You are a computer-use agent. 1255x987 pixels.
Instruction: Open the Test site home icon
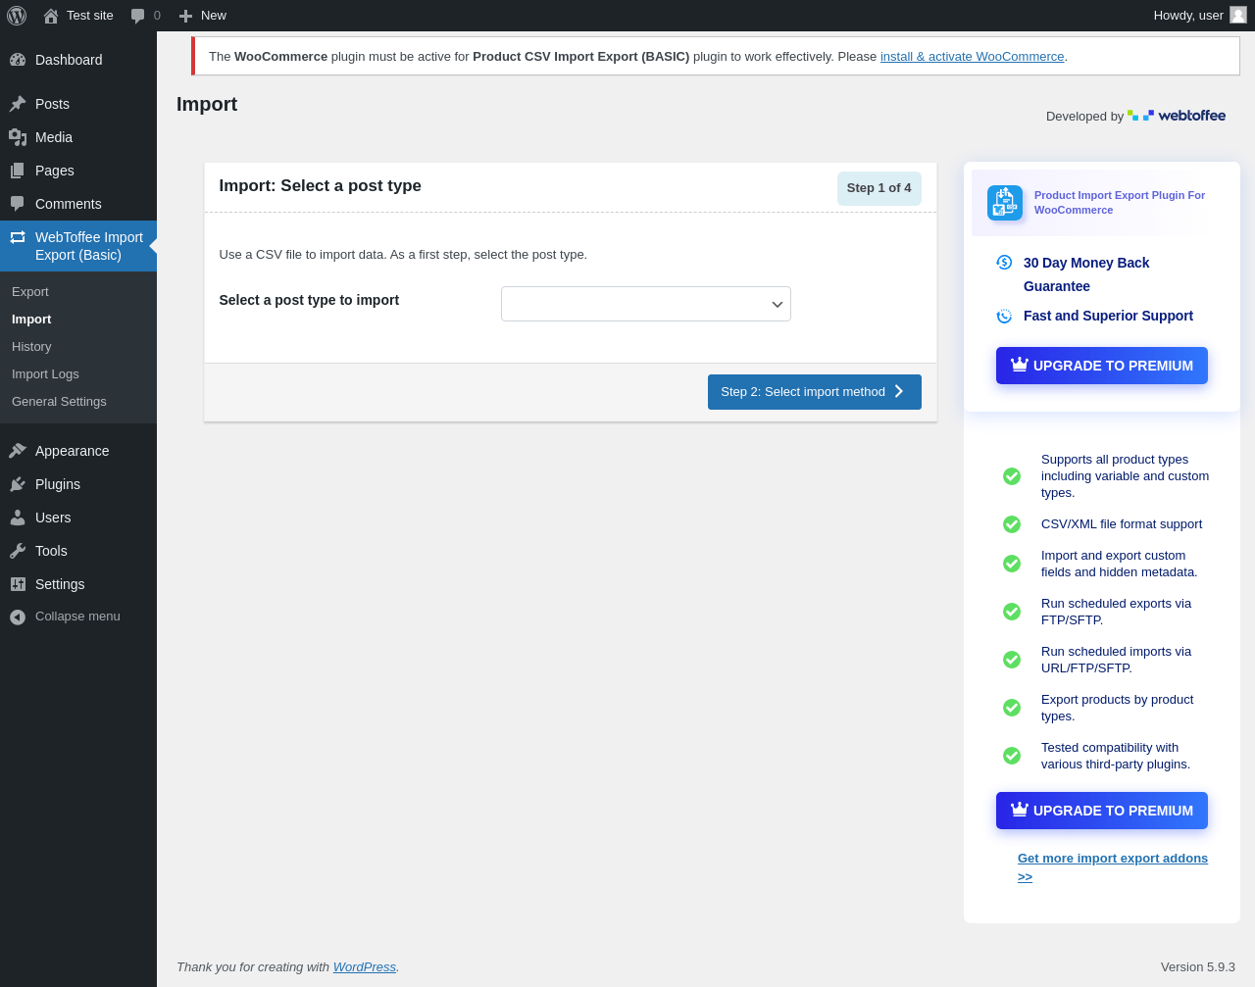(51, 16)
